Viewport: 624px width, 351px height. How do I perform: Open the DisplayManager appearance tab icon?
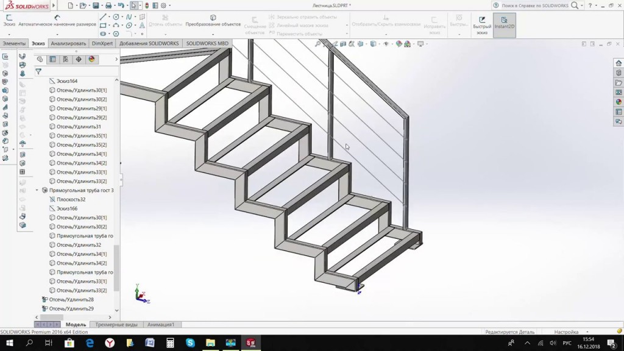click(91, 59)
